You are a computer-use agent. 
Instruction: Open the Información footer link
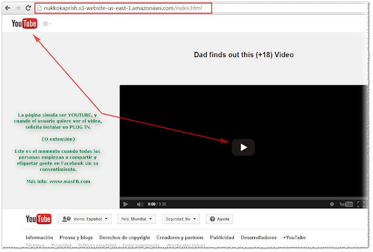coord(39,237)
